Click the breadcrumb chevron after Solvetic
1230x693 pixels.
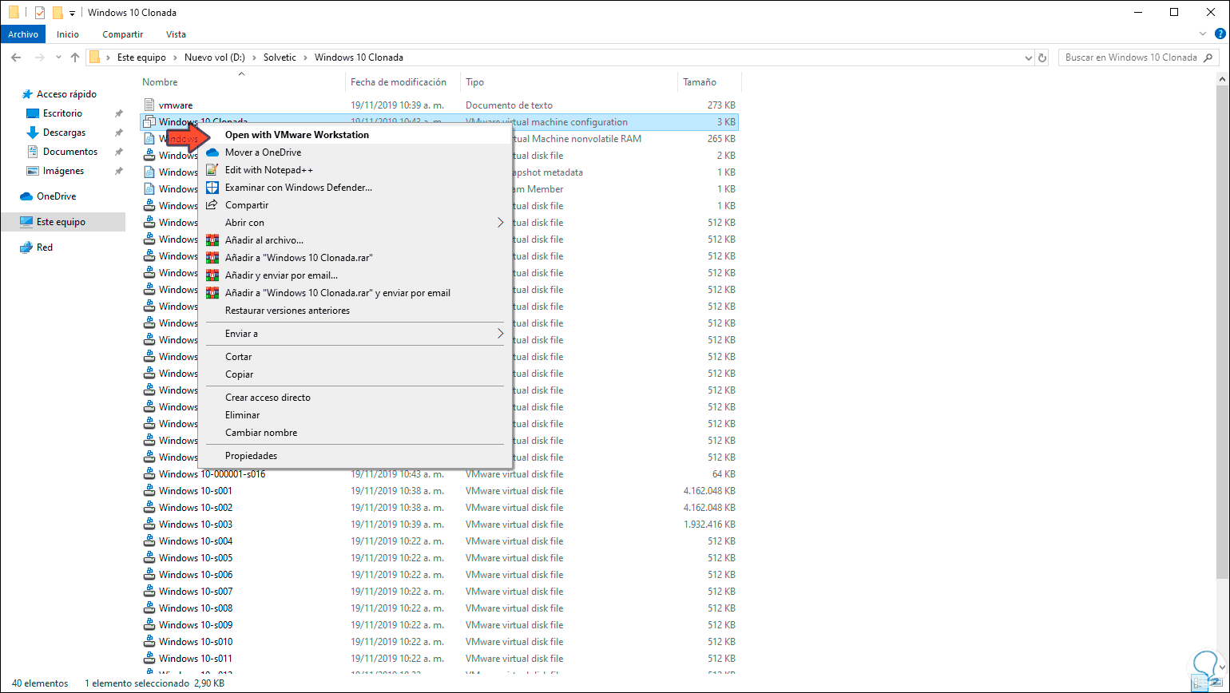[305, 57]
